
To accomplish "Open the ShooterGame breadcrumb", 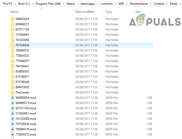I will 139,4.
